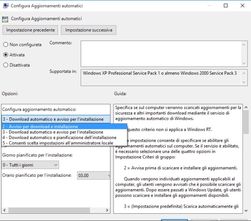Image resolution: width=251 pixels, height=221 pixels.
Task: Choose 5 - Consenti scelta impostazioni all'amministratore locale
Action: (x=64, y=143)
